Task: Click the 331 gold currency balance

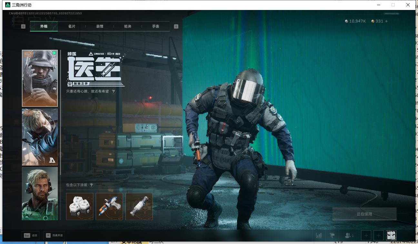Action: tap(377, 21)
